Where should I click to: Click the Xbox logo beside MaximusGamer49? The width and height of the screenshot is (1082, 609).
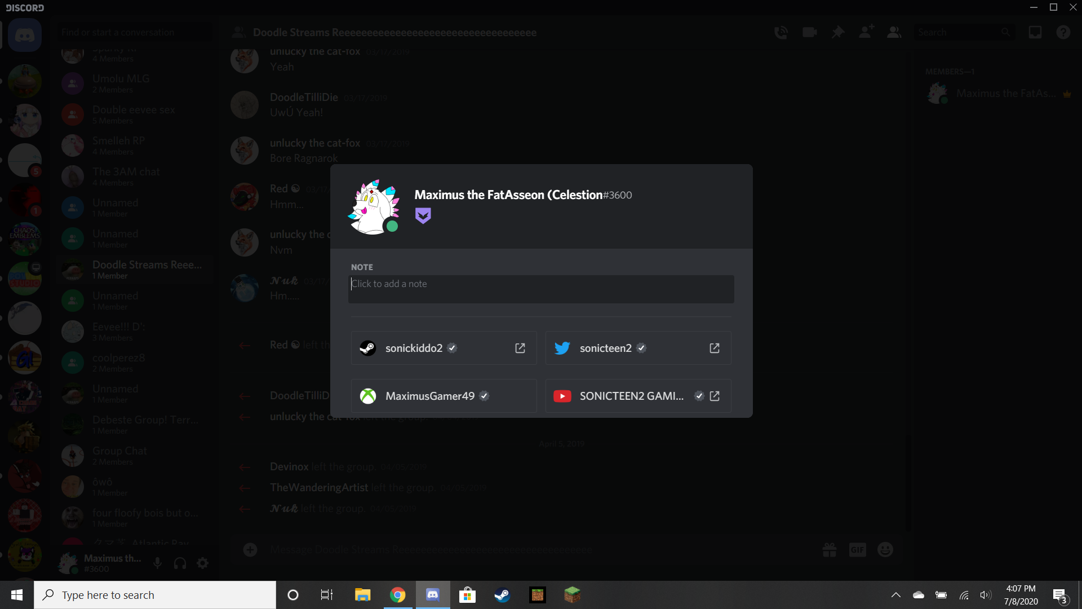coord(368,396)
